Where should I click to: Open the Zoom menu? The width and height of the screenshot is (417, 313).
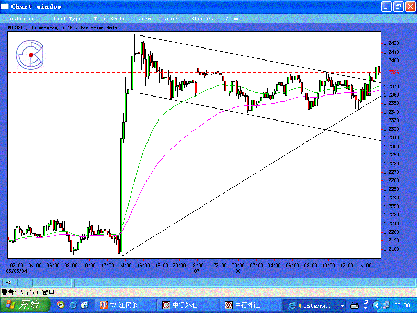click(231, 19)
